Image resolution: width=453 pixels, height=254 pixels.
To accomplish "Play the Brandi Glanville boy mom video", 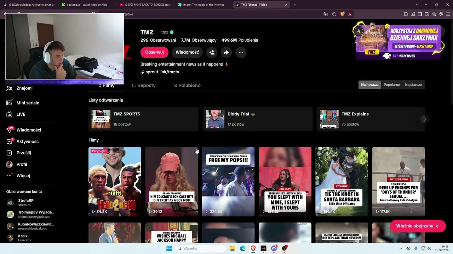I will pyautogui.click(x=172, y=181).
